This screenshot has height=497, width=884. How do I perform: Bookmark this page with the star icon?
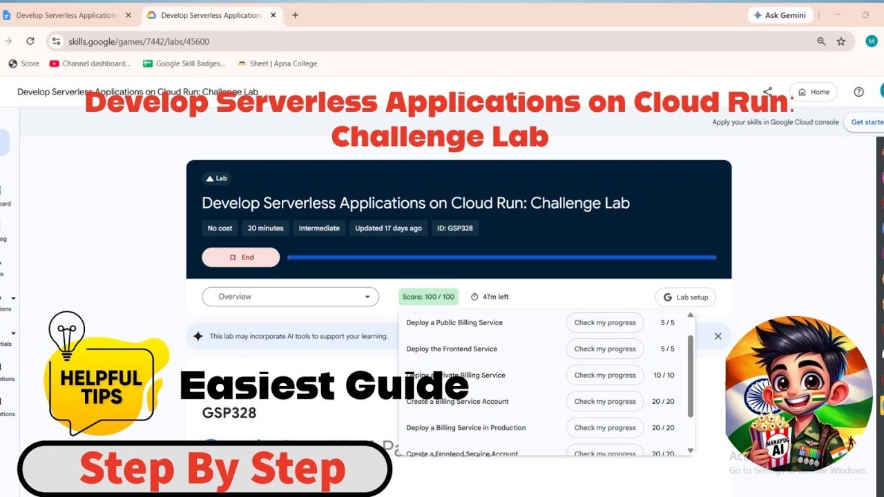tap(841, 41)
